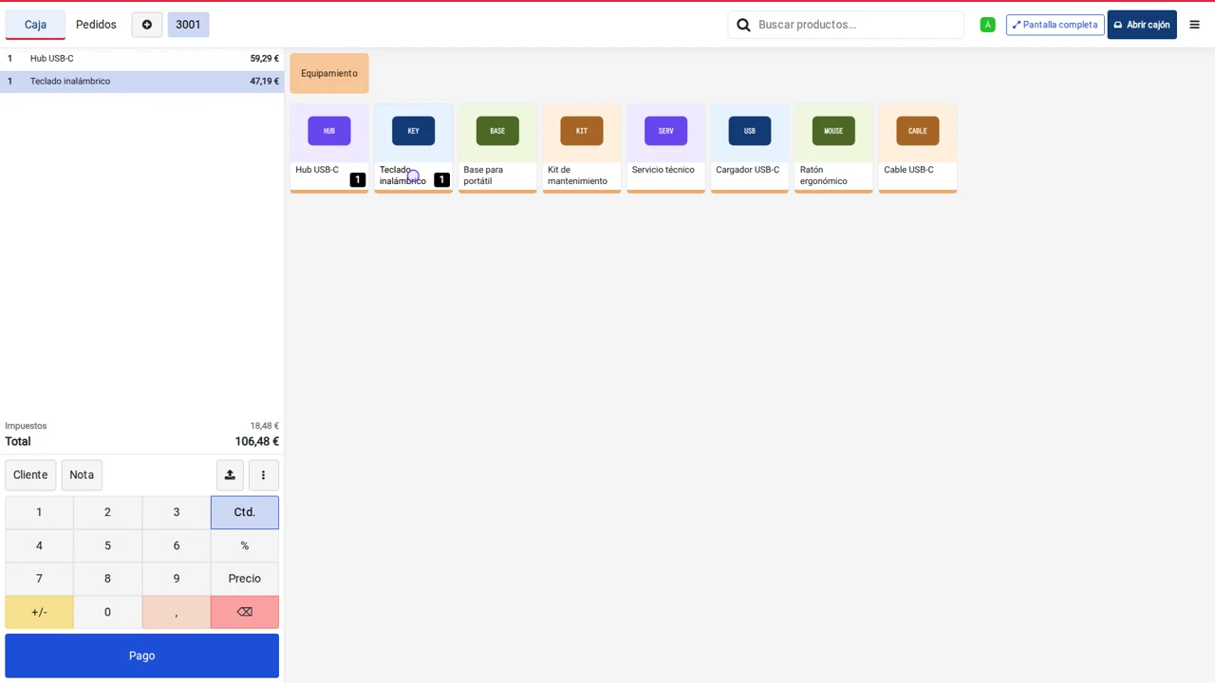Add Base para portátil product
1215x683 pixels.
pyautogui.click(x=497, y=148)
